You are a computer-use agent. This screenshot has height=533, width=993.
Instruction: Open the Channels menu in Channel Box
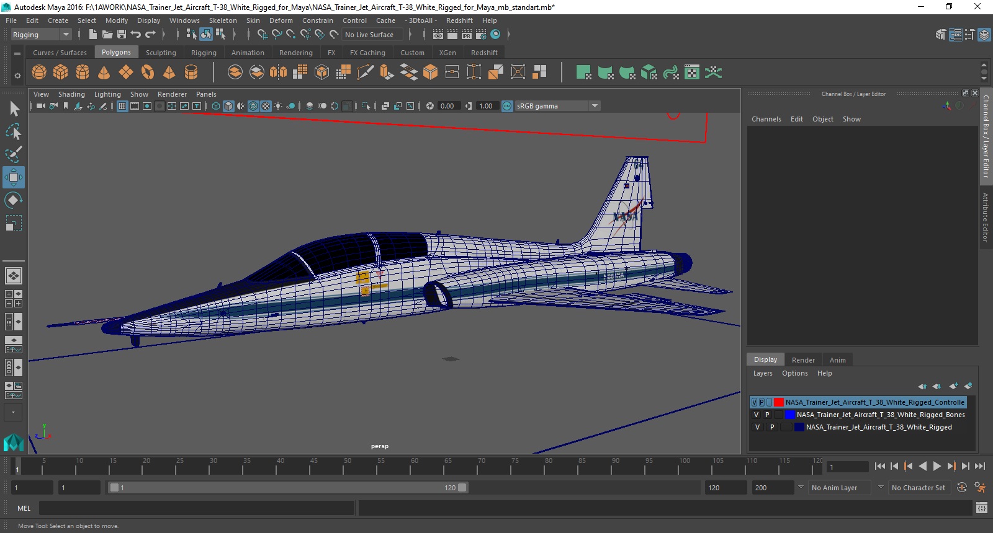[766, 119]
